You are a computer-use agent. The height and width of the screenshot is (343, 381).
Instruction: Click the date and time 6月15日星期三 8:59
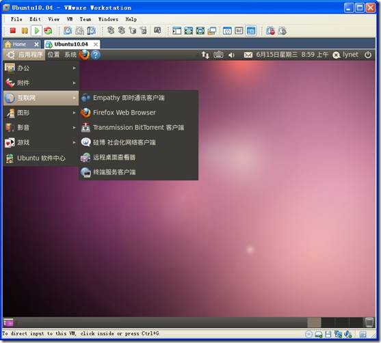point(292,55)
